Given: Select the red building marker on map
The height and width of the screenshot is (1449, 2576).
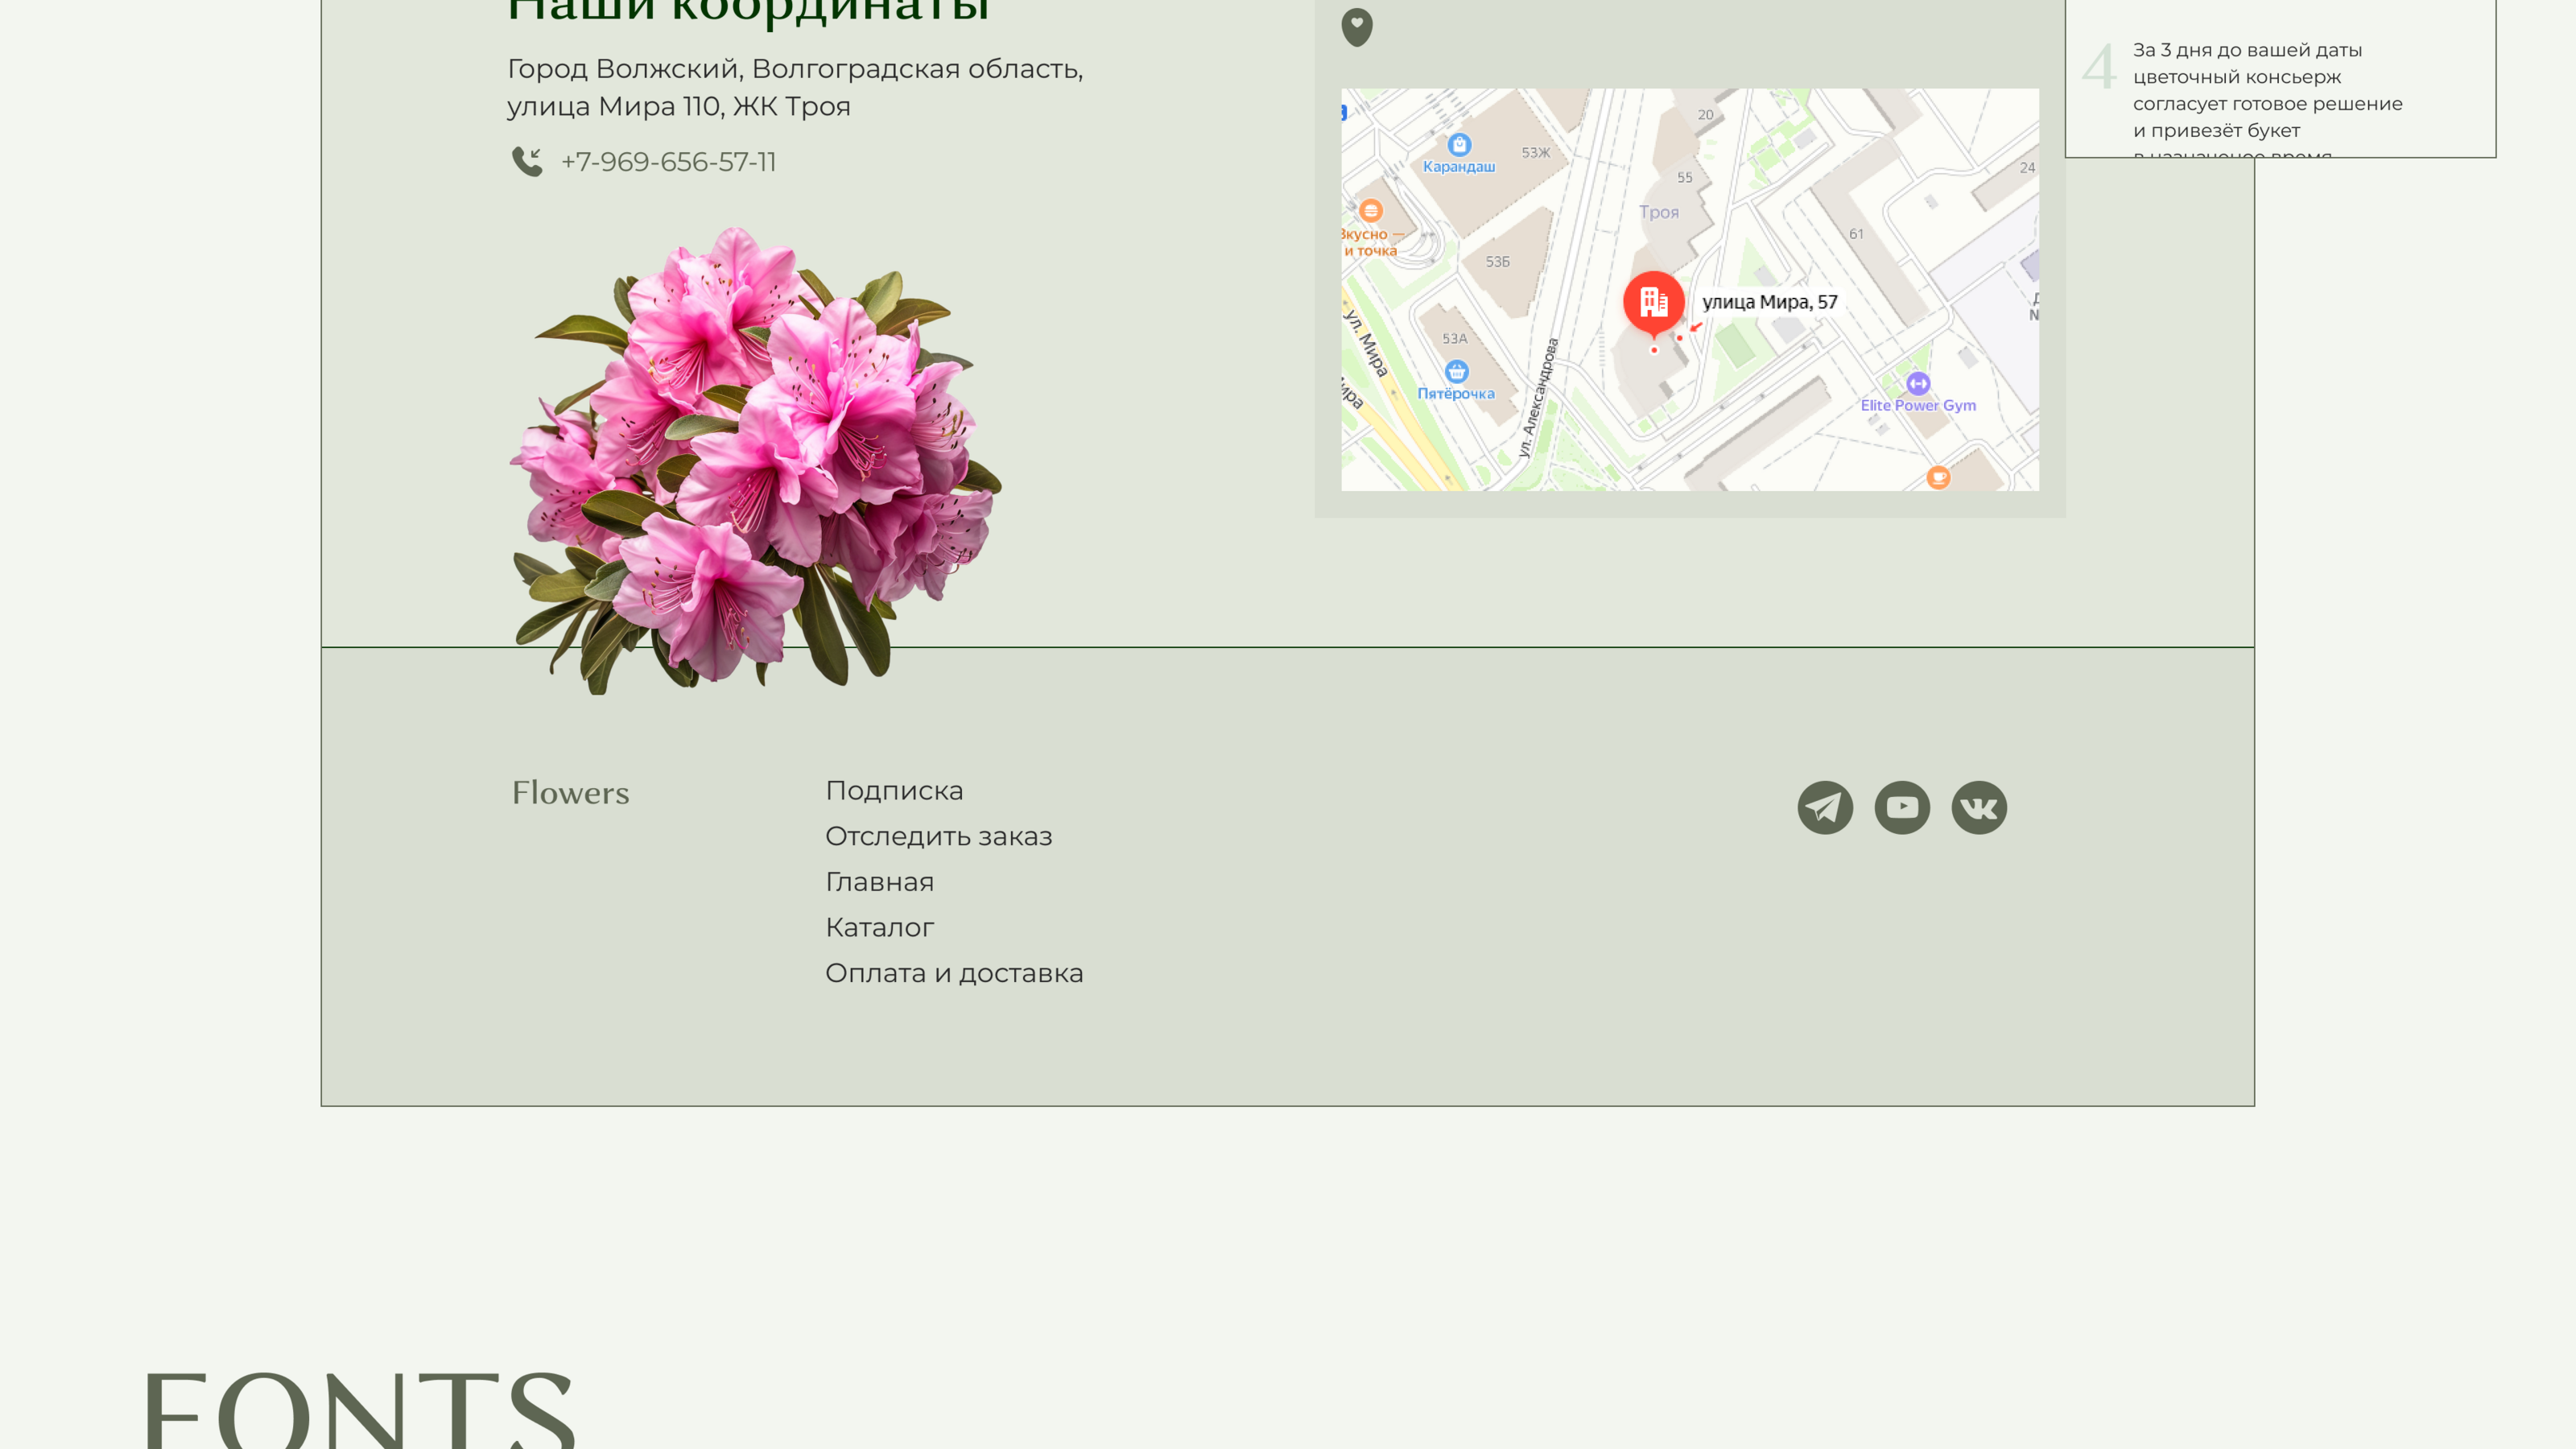Looking at the screenshot, I should [1653, 301].
